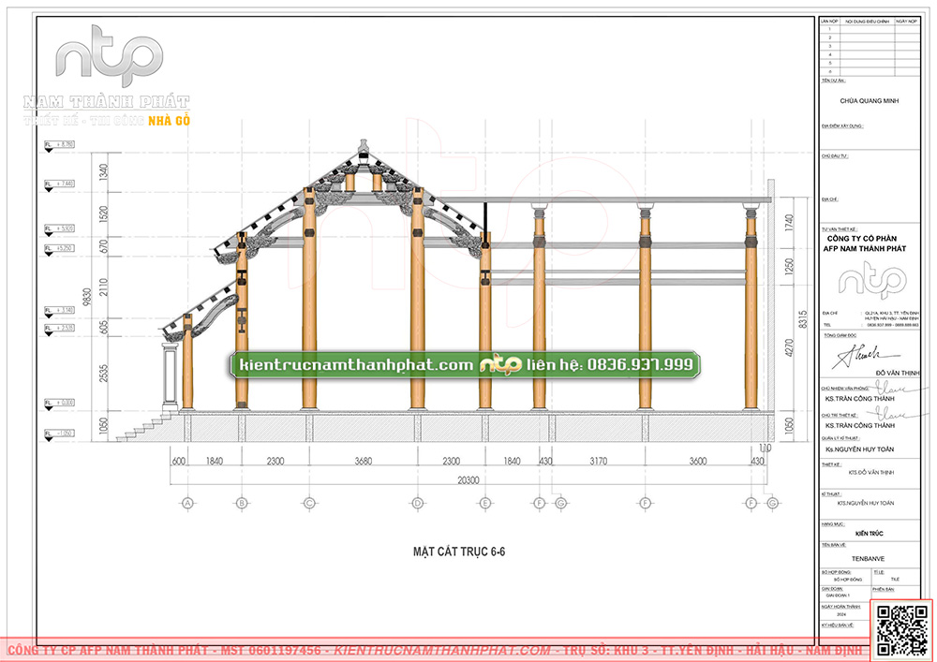Select the 3680 span dimension

pos(363,461)
